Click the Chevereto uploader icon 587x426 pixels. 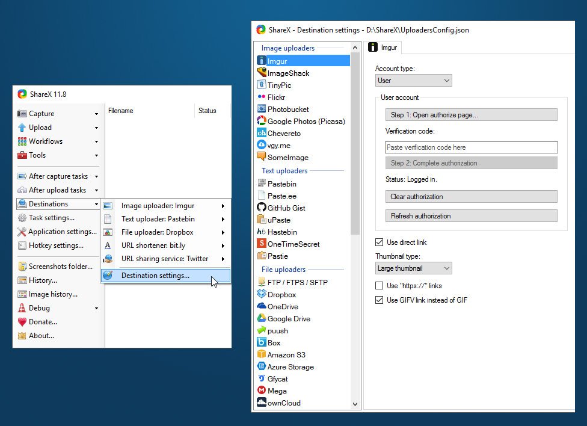pos(262,132)
